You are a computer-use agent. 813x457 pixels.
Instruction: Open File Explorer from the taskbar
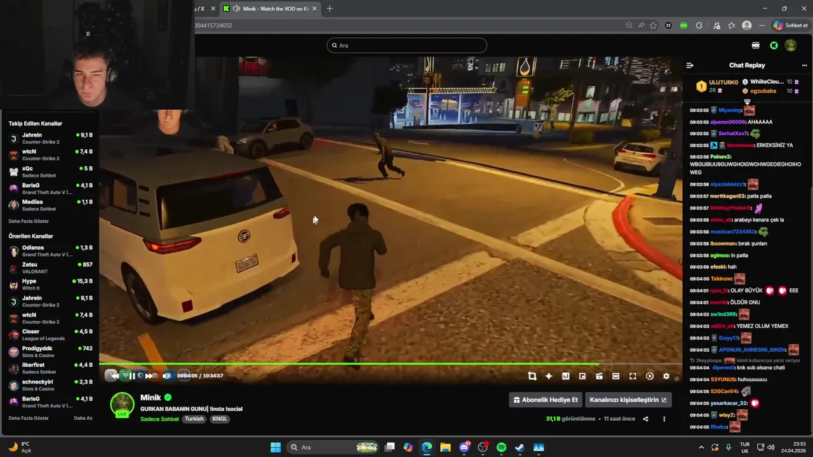tap(445, 447)
